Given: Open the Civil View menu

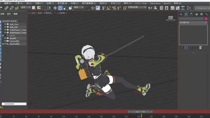Looking at the screenshot, I should [141, 3].
